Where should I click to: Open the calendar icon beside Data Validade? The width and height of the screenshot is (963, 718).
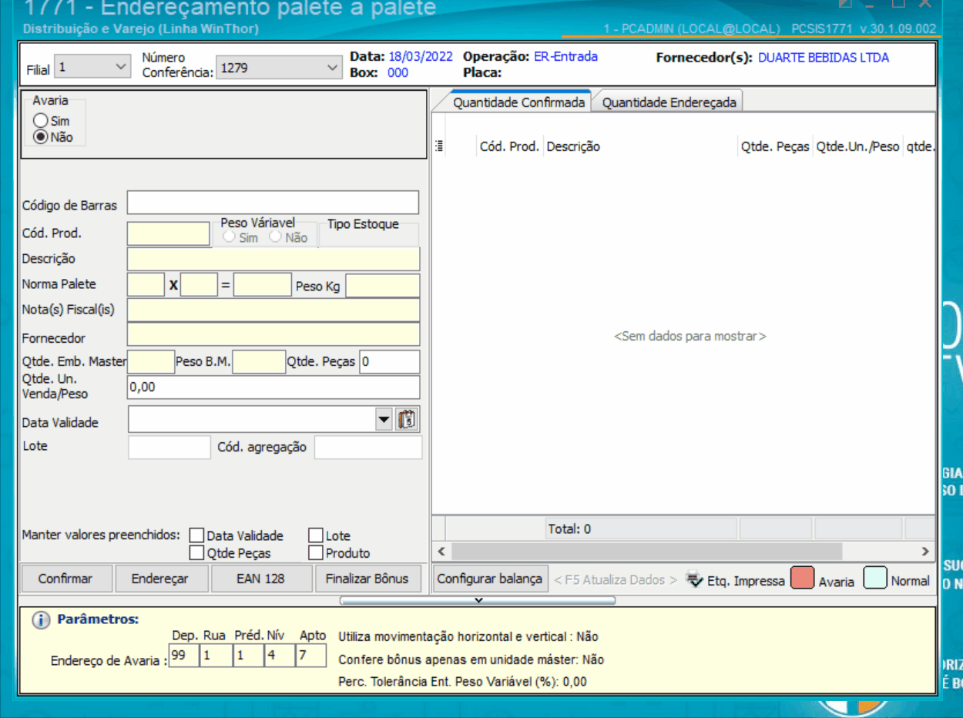408,420
